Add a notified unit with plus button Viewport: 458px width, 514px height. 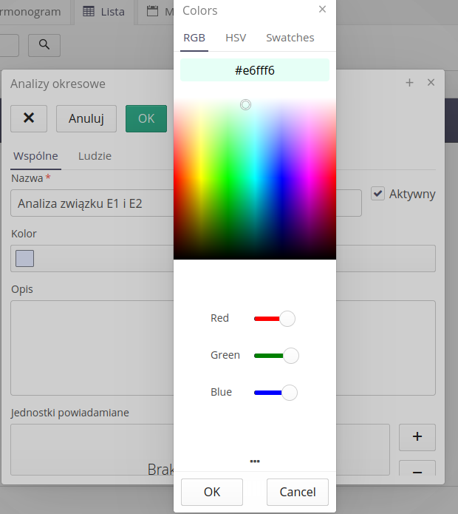417,437
